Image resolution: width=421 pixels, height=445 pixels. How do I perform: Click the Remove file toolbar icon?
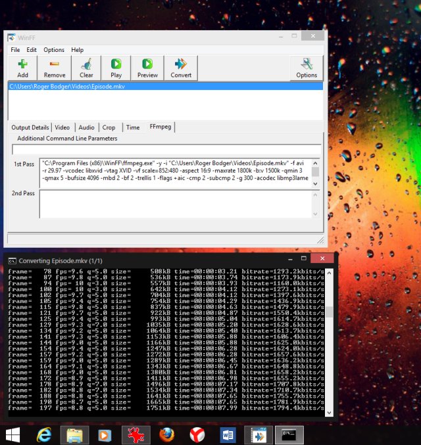(x=55, y=68)
